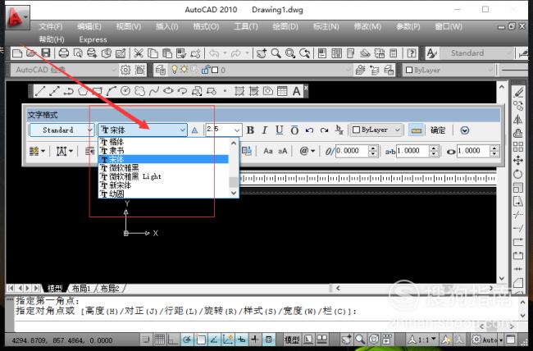The width and height of the screenshot is (533, 351).
Task: Choose 幼圆 from the font list
Action: [x=163, y=194]
